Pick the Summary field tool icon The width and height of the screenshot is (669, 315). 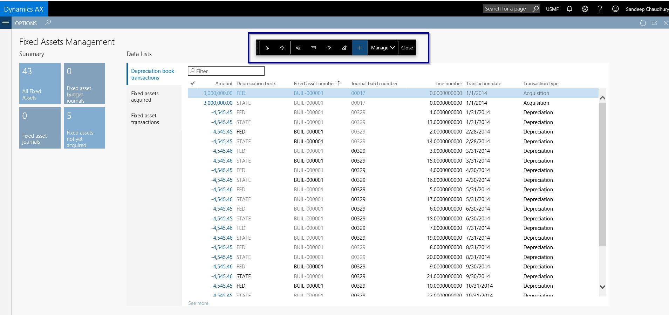(x=314, y=48)
